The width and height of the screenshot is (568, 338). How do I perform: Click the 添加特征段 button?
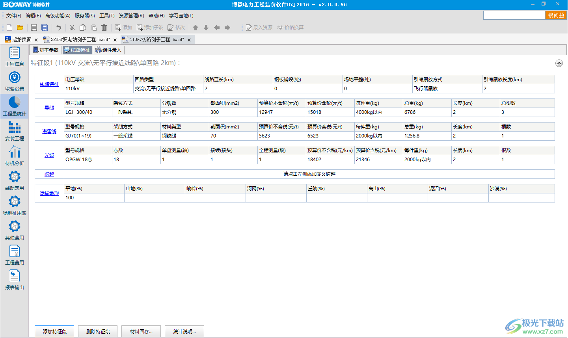pyautogui.click(x=54, y=332)
